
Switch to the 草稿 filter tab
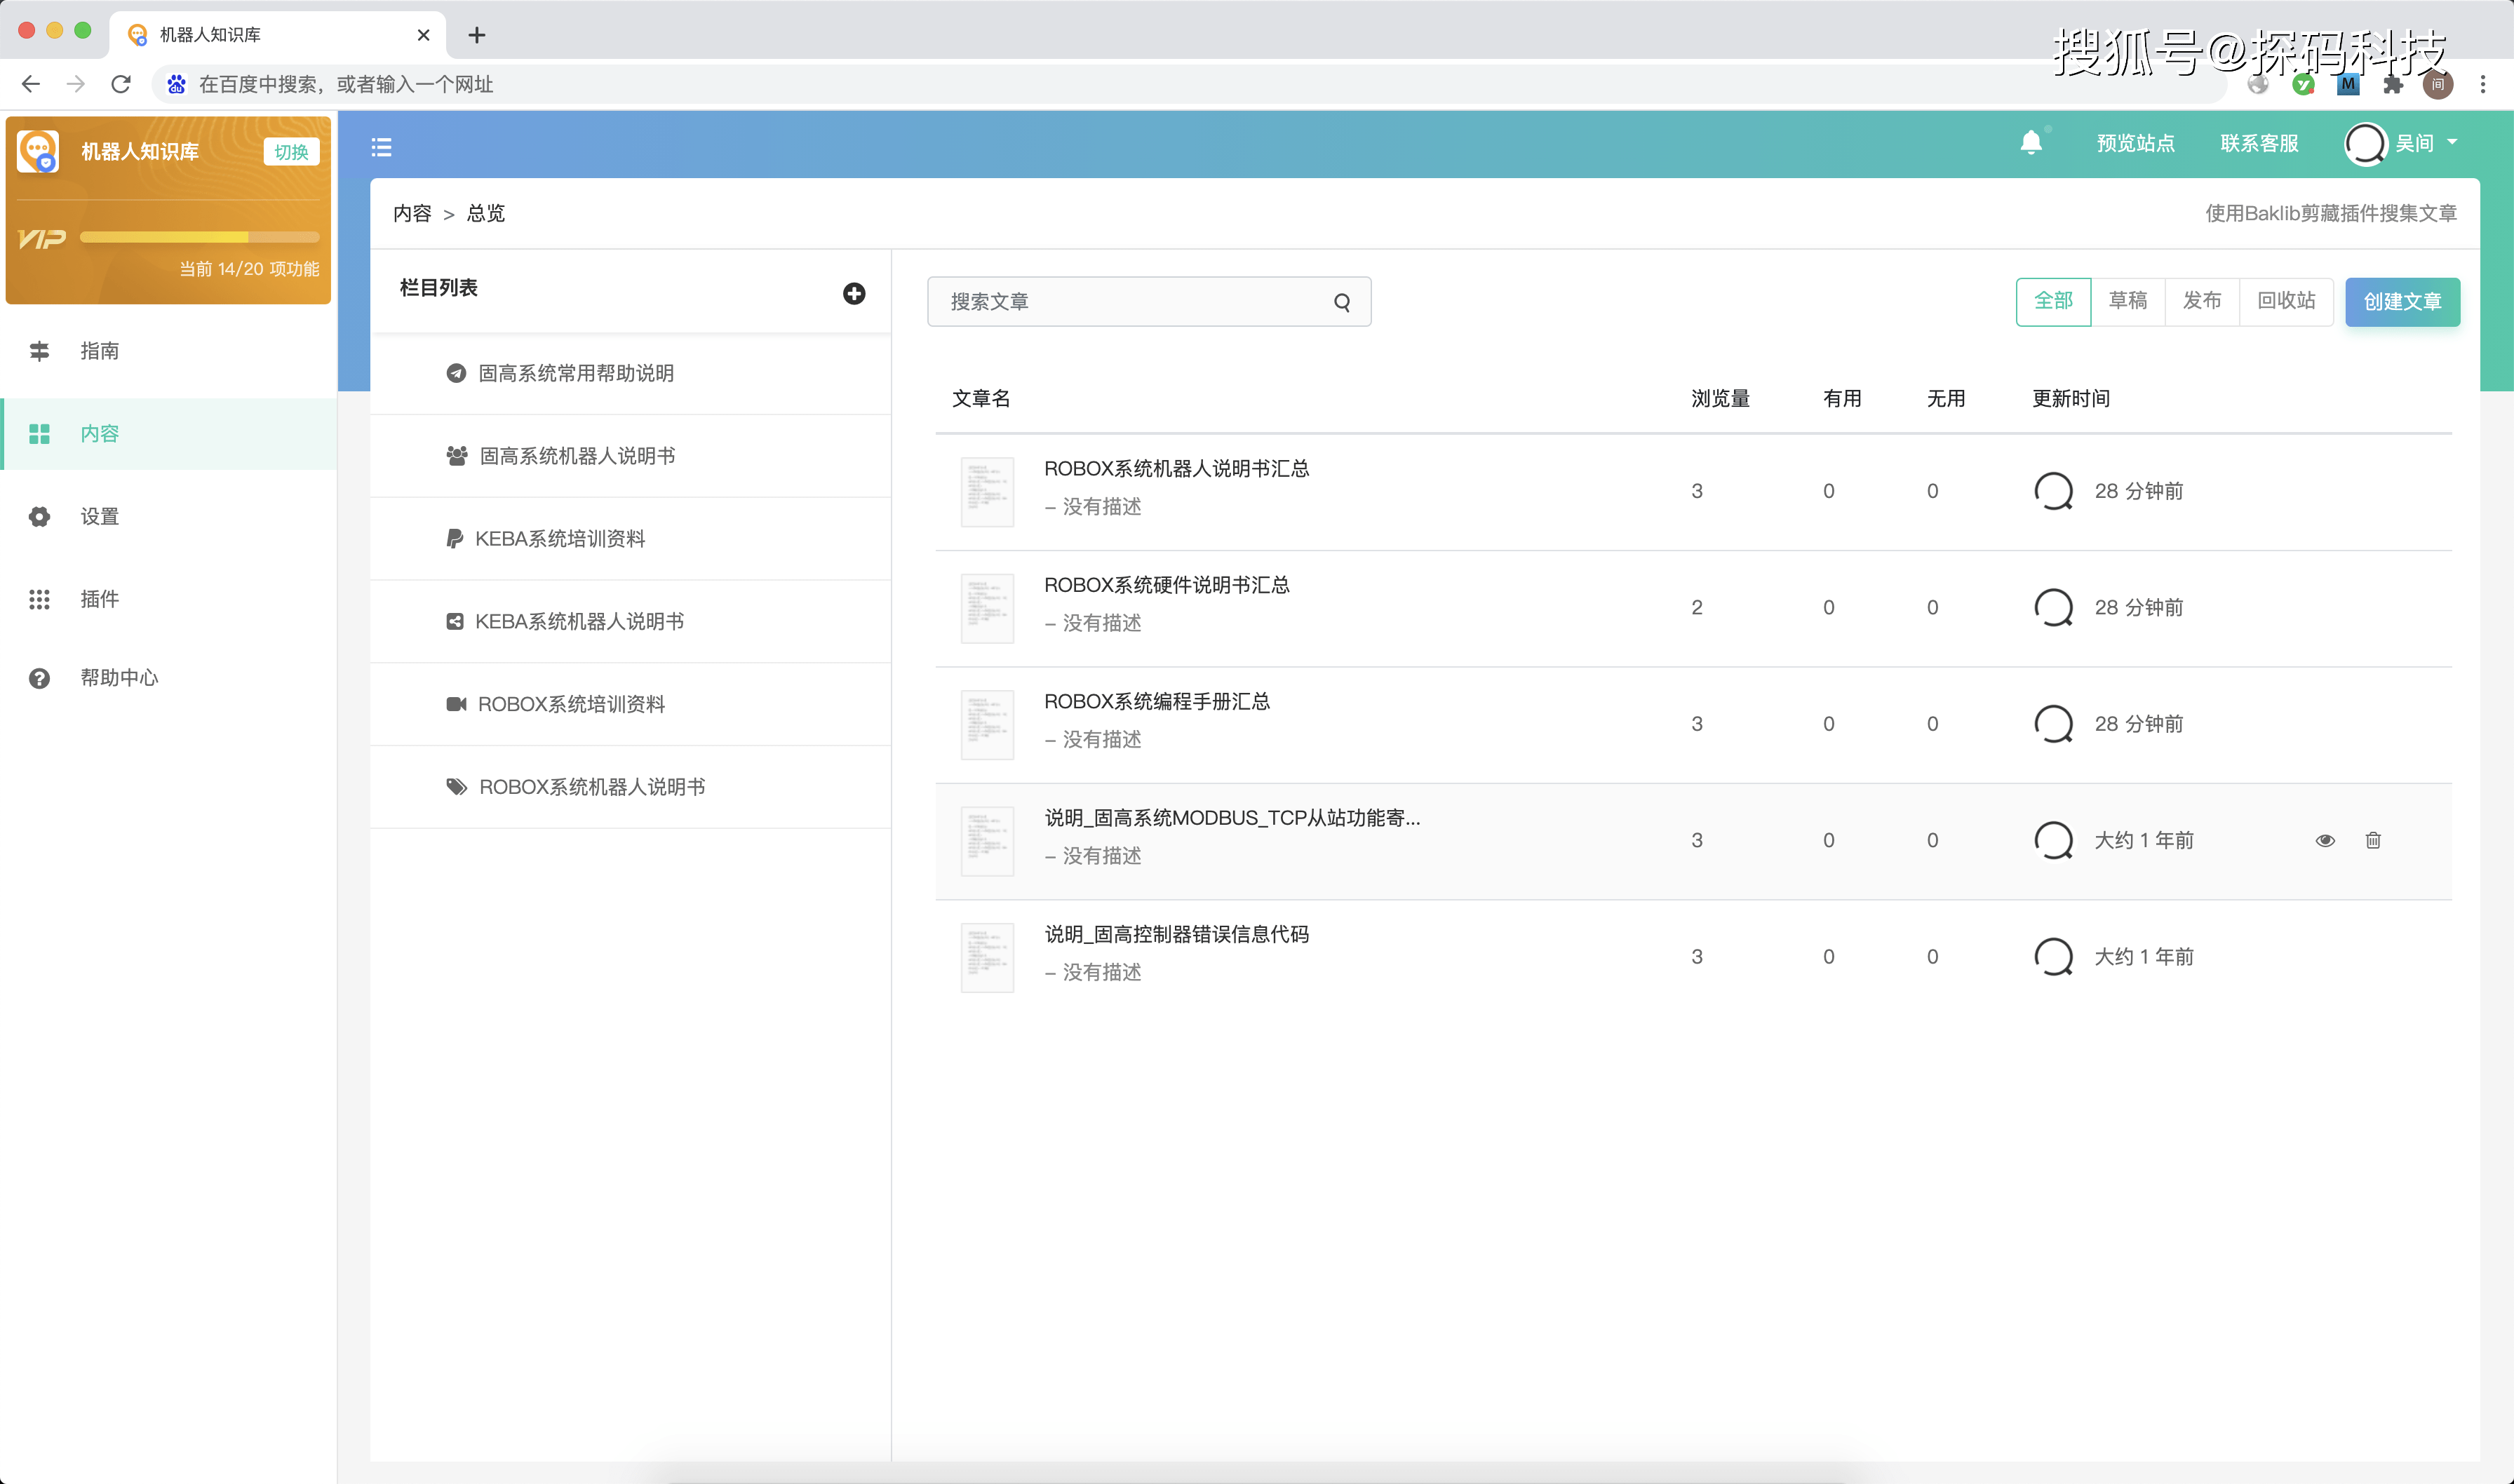2129,300
